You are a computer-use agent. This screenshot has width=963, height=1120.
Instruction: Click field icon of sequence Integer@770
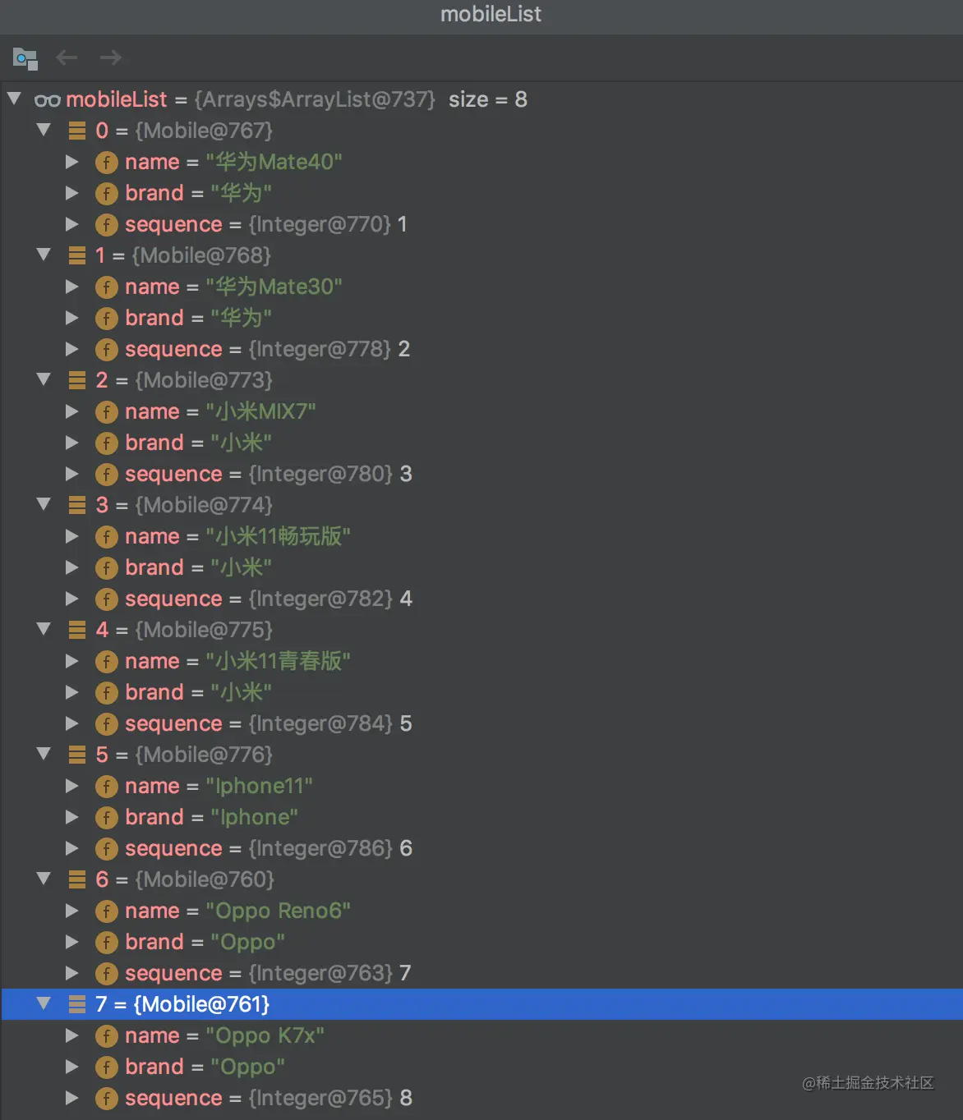coord(107,225)
